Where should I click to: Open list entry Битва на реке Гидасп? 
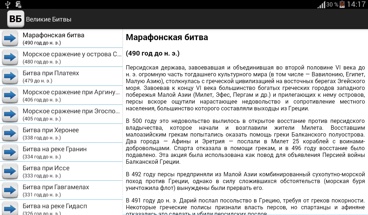tap(61, 207)
